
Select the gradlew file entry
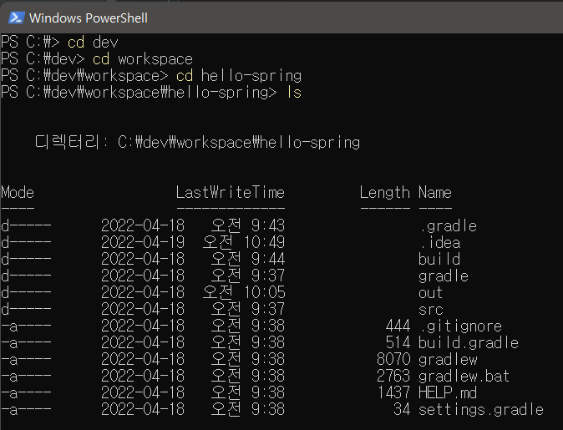pyautogui.click(x=448, y=359)
